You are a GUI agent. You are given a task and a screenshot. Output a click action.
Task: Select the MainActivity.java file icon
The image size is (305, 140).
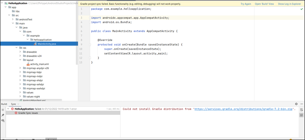(x=35, y=43)
